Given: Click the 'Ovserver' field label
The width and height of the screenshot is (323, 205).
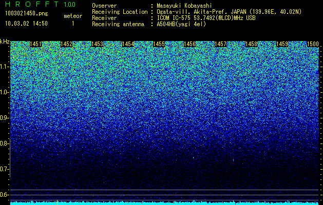Looking at the screenshot, I should 104,6.
